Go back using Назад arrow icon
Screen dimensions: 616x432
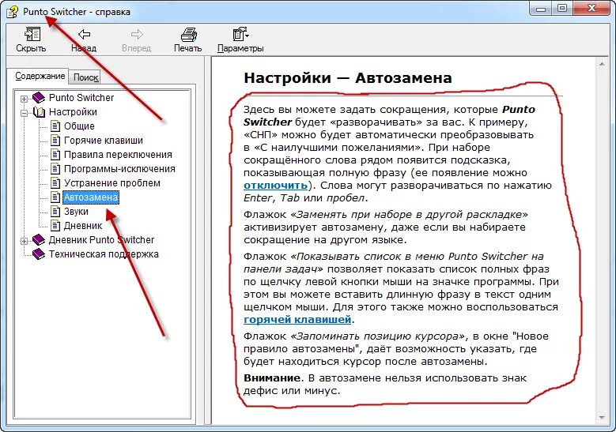pyautogui.click(x=84, y=35)
